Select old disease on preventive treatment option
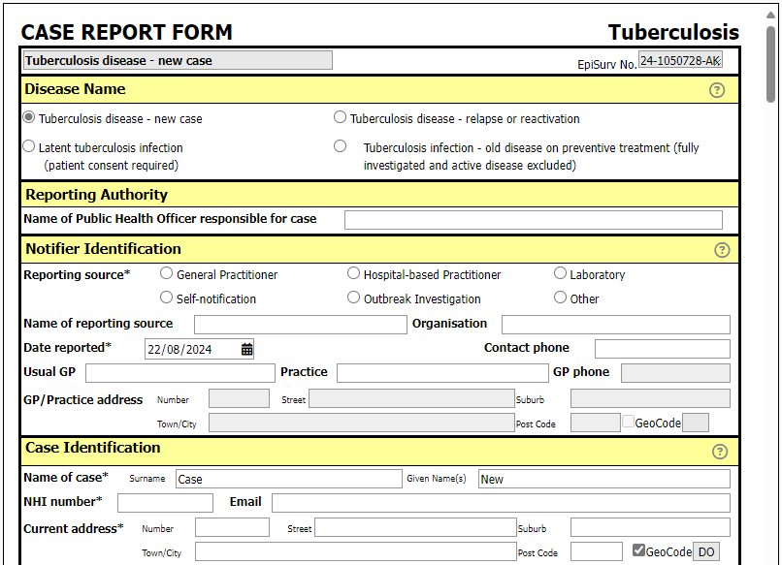This screenshot has width=782, height=565. coord(340,146)
